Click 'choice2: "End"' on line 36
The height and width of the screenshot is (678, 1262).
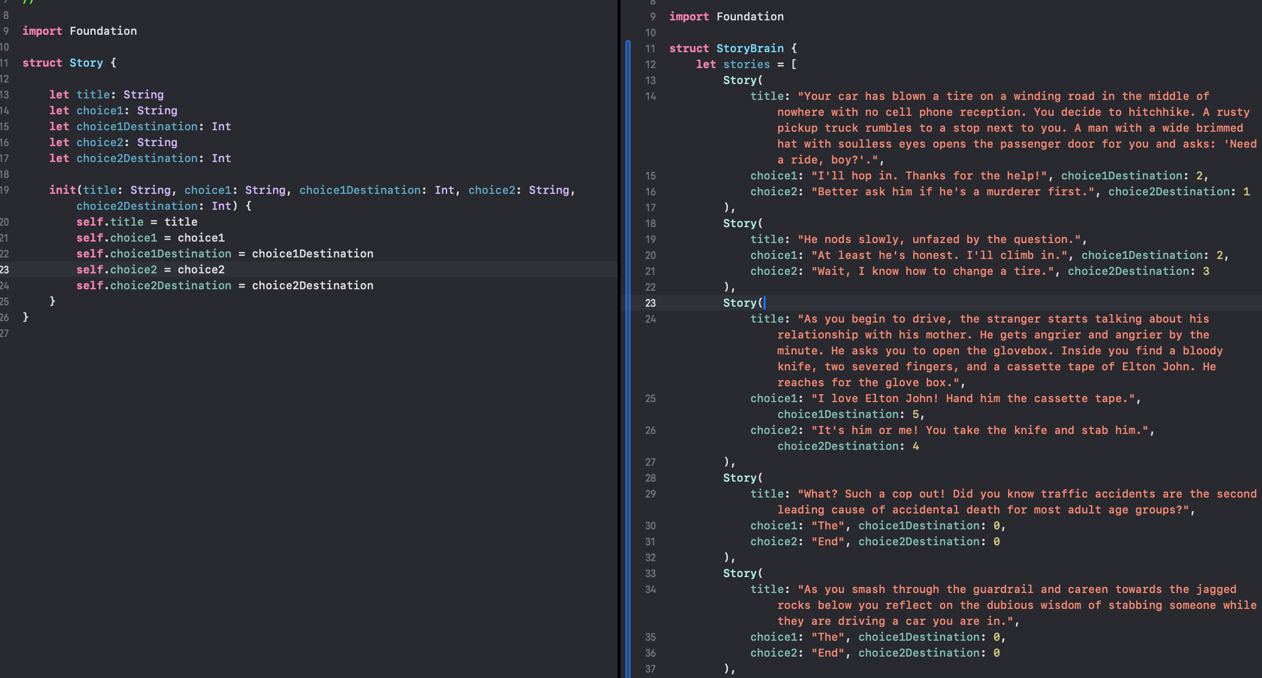click(x=797, y=653)
